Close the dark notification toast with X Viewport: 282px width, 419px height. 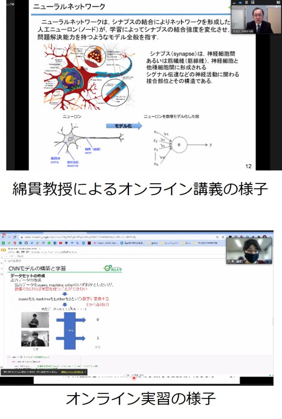85,372
